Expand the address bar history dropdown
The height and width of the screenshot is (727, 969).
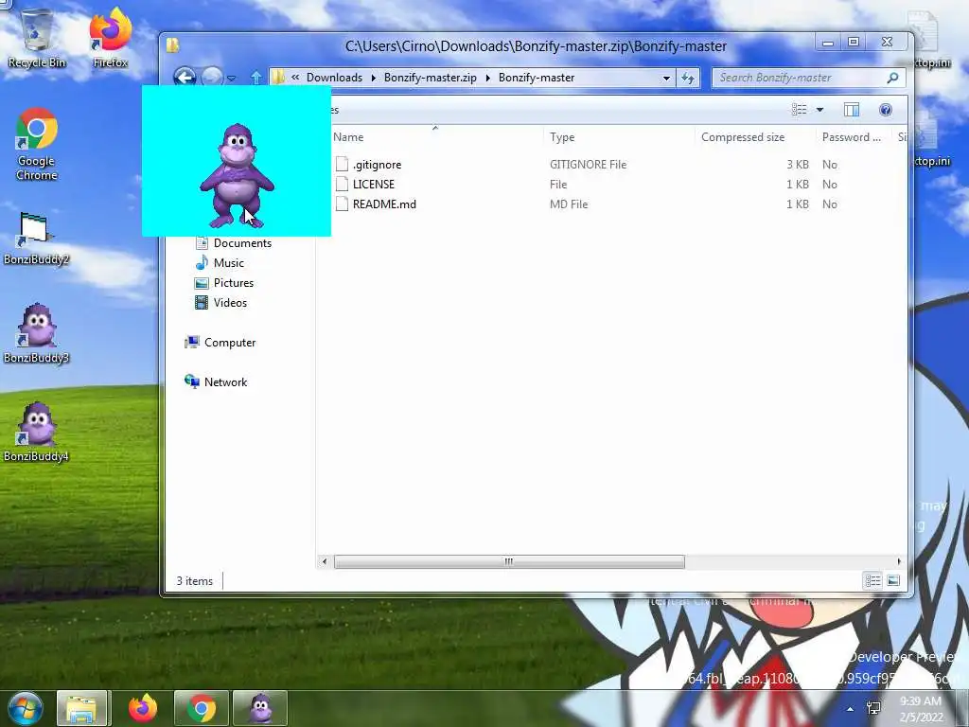click(x=666, y=78)
